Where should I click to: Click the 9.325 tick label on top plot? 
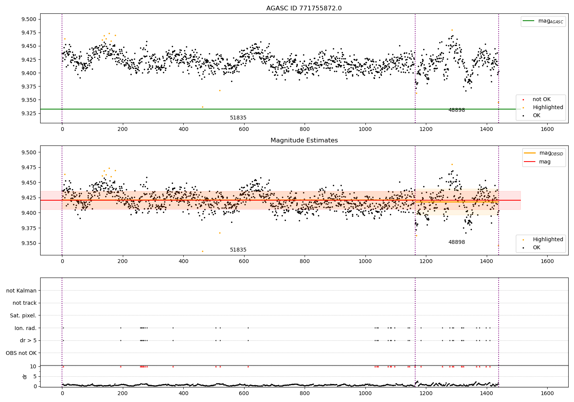tap(29, 113)
